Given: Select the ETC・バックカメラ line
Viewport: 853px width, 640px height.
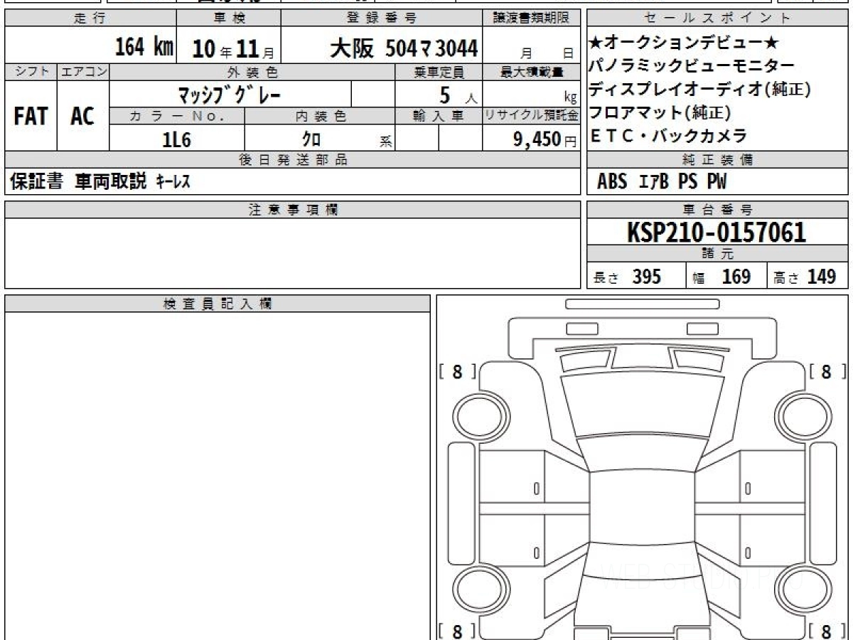Looking at the screenshot, I should pyautogui.click(x=668, y=135).
